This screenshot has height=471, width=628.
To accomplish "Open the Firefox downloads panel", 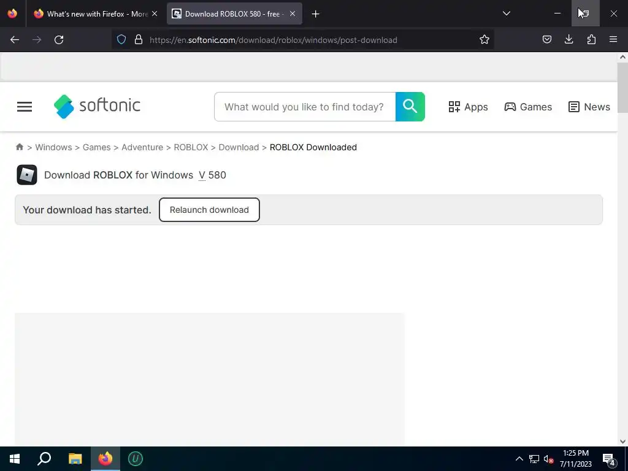I will tap(569, 40).
